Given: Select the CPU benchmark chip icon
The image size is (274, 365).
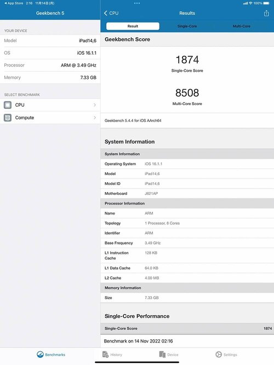Looking at the screenshot, I should (x=8, y=105).
